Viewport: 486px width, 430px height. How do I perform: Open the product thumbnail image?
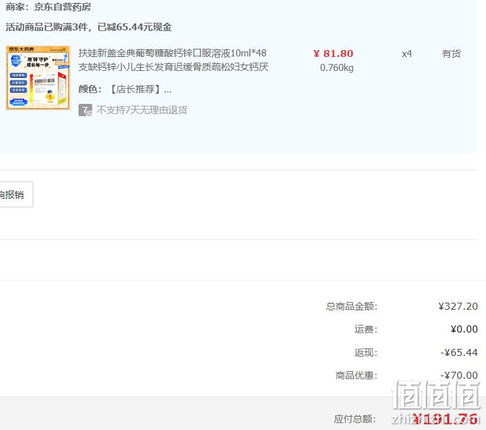[x=38, y=78]
